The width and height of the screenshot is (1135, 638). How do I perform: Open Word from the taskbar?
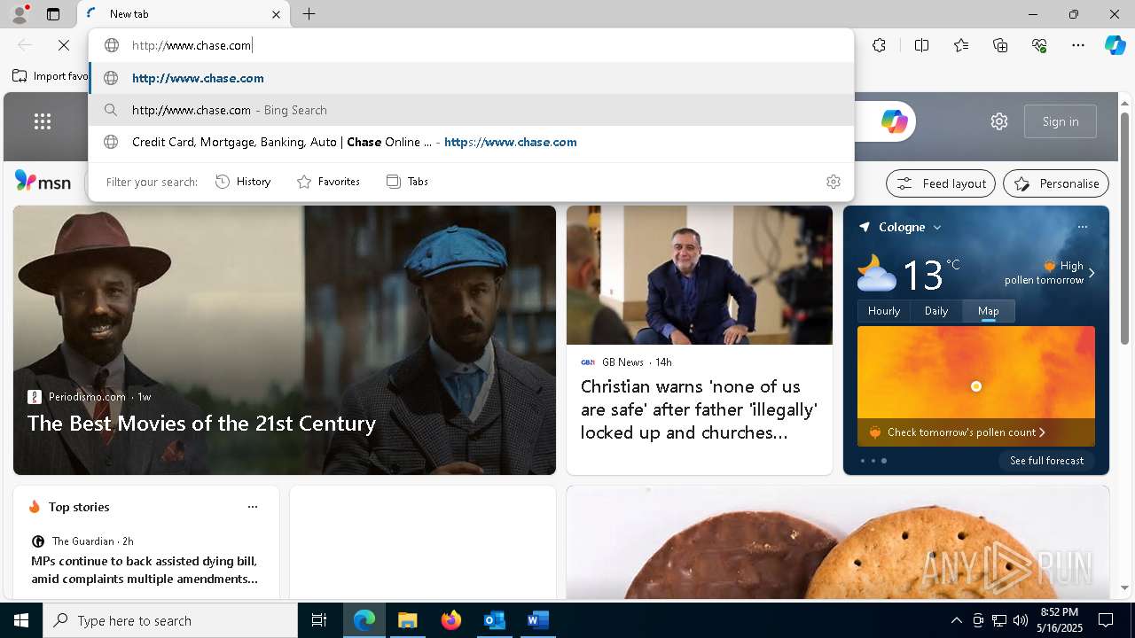coord(537,620)
